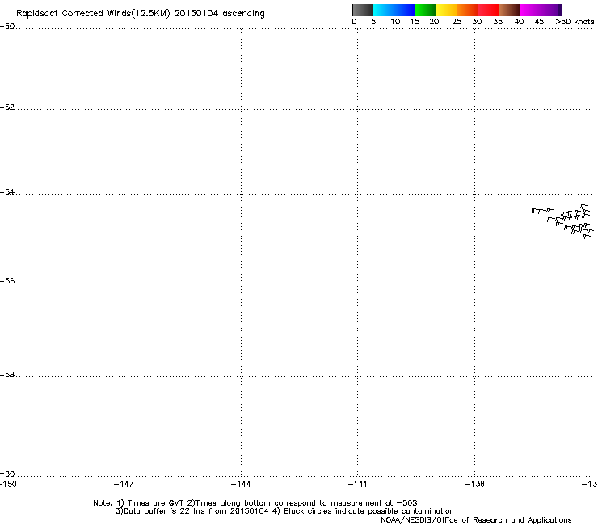Screen dimensions: 598x525
Task: Click the wind barb cluster near -54.5 latitude
Action: pyautogui.click(x=563, y=221)
